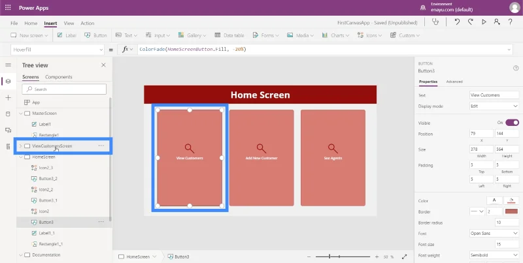This screenshot has width=523, height=263.
Task: Open the Text insert dropdown
Action: pyautogui.click(x=126, y=35)
